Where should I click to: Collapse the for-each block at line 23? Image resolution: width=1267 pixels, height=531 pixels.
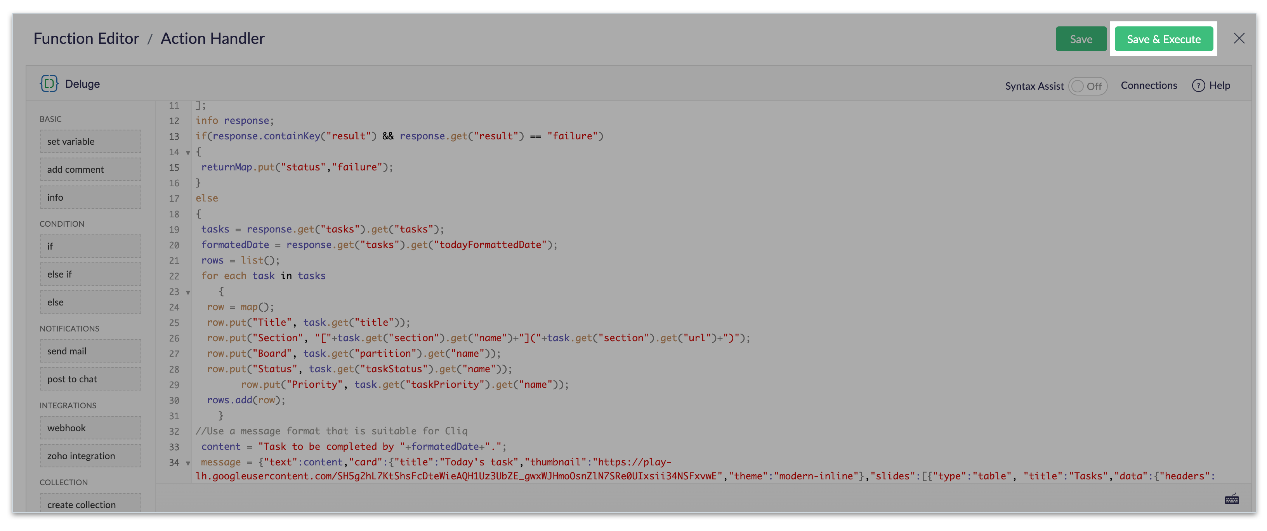(188, 293)
